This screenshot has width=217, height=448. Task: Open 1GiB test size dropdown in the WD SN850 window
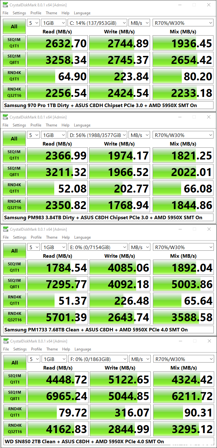[54, 359]
